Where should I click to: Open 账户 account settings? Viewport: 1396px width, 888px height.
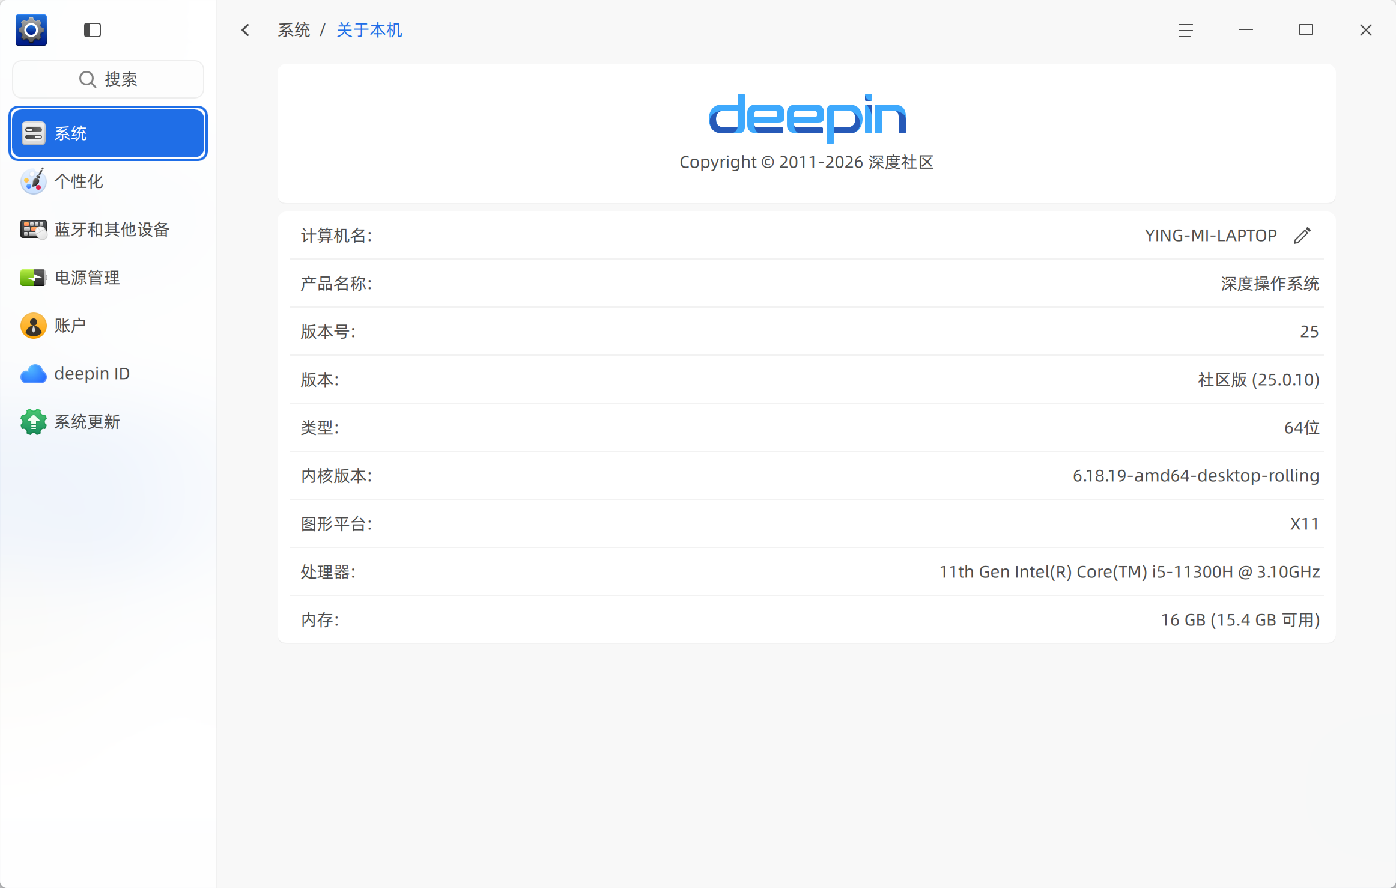coord(69,326)
